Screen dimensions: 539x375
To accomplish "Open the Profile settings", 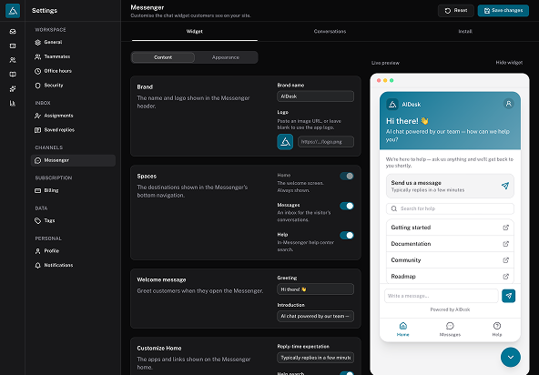I will pyautogui.click(x=73, y=251).
